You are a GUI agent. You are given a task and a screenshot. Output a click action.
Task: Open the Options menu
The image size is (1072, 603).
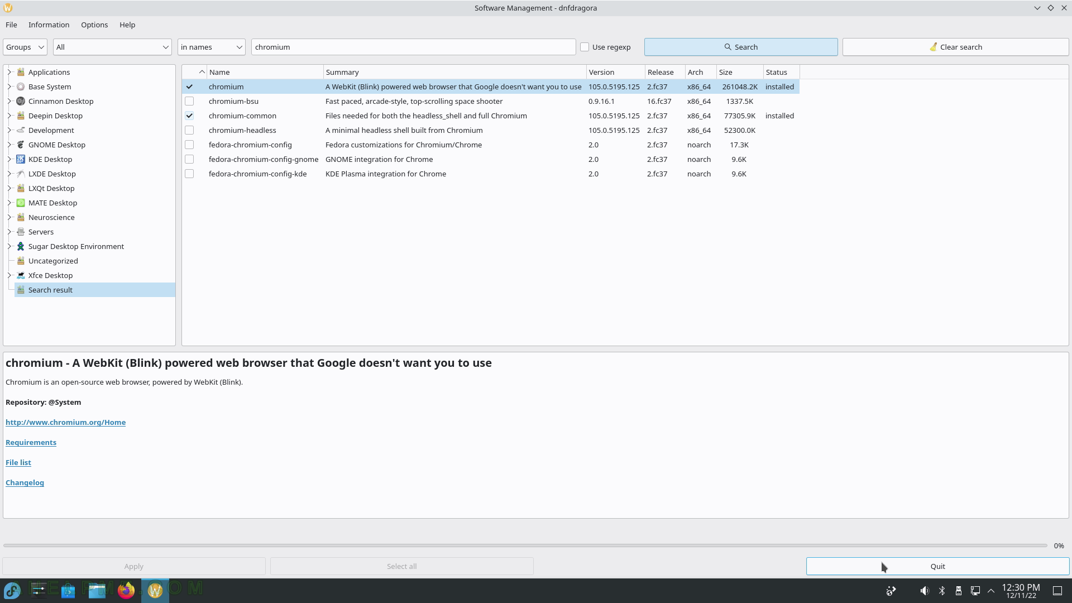94,25
